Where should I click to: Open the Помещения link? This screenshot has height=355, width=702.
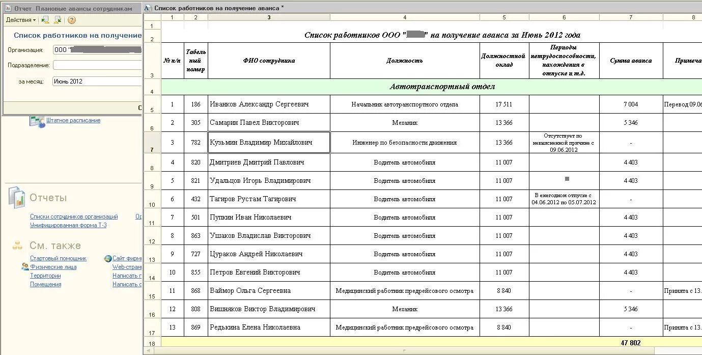(x=45, y=284)
